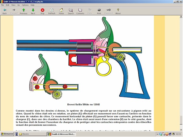
Task: Go to the Next page
Action: [x=33, y=11]
